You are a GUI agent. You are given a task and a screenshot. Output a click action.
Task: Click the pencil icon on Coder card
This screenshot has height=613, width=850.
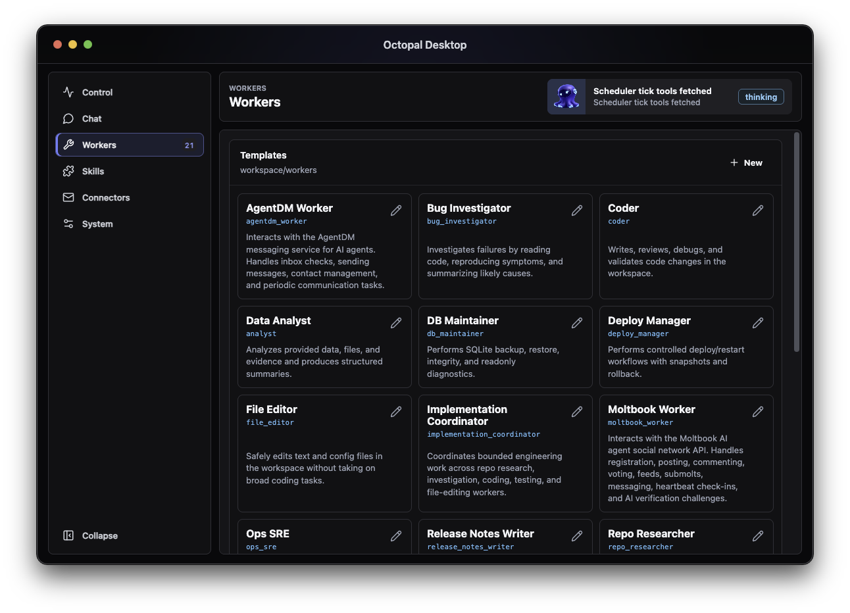pos(758,210)
